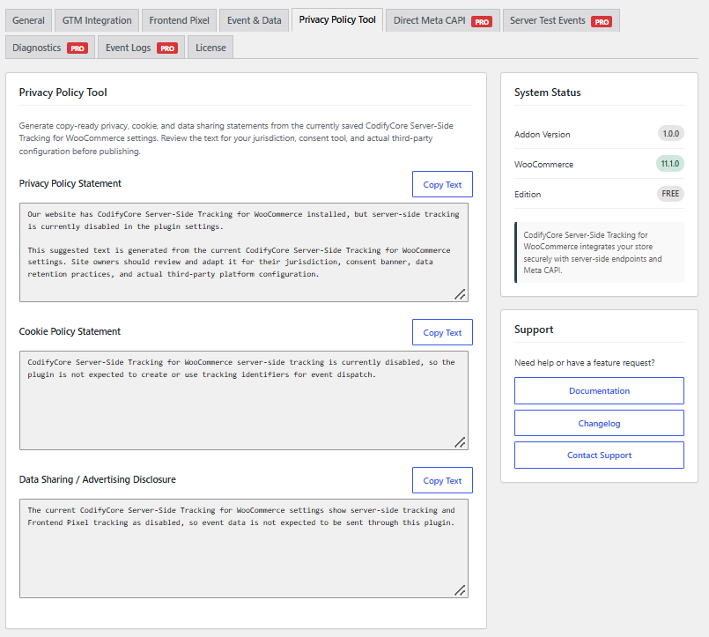Open the Server Test Events tab
The width and height of the screenshot is (709, 637).
pos(561,20)
